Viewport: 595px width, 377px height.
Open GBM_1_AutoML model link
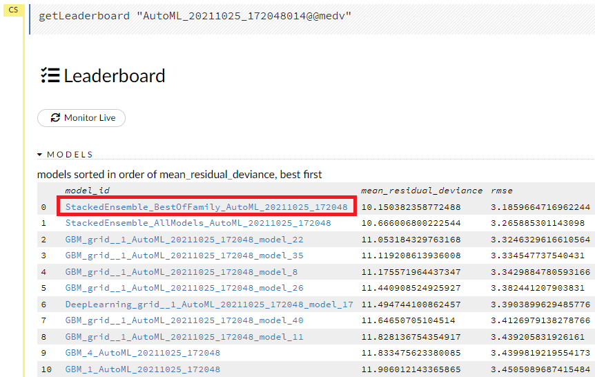click(142, 369)
